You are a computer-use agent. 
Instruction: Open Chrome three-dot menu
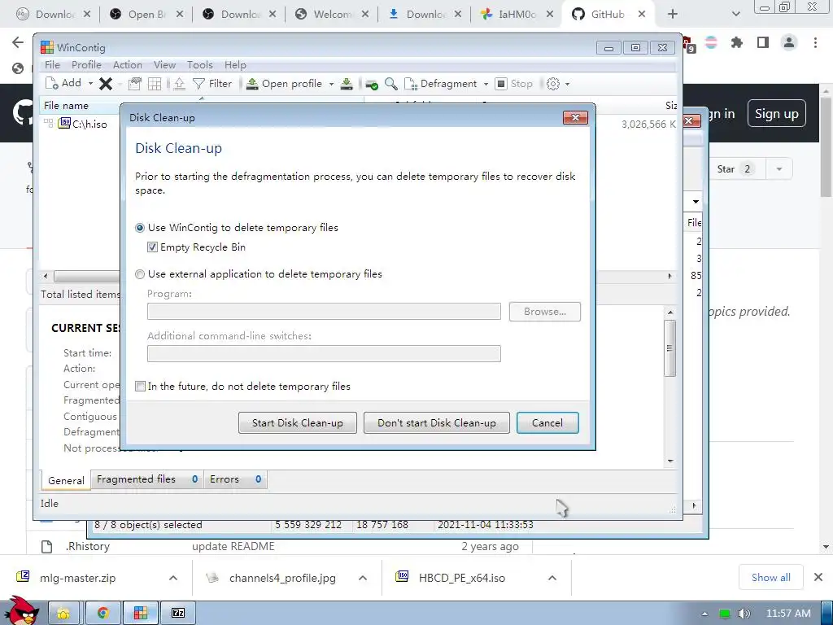coord(815,42)
